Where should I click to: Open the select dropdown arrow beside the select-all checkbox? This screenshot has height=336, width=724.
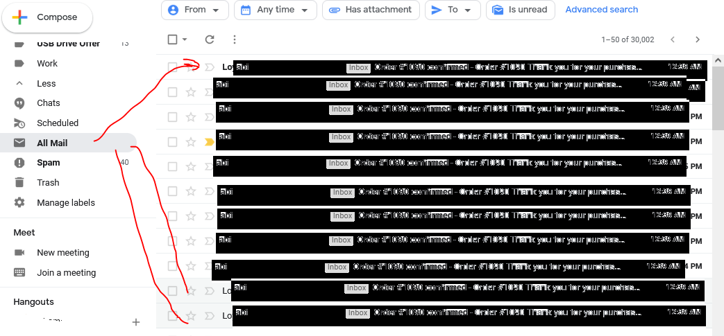coord(185,39)
